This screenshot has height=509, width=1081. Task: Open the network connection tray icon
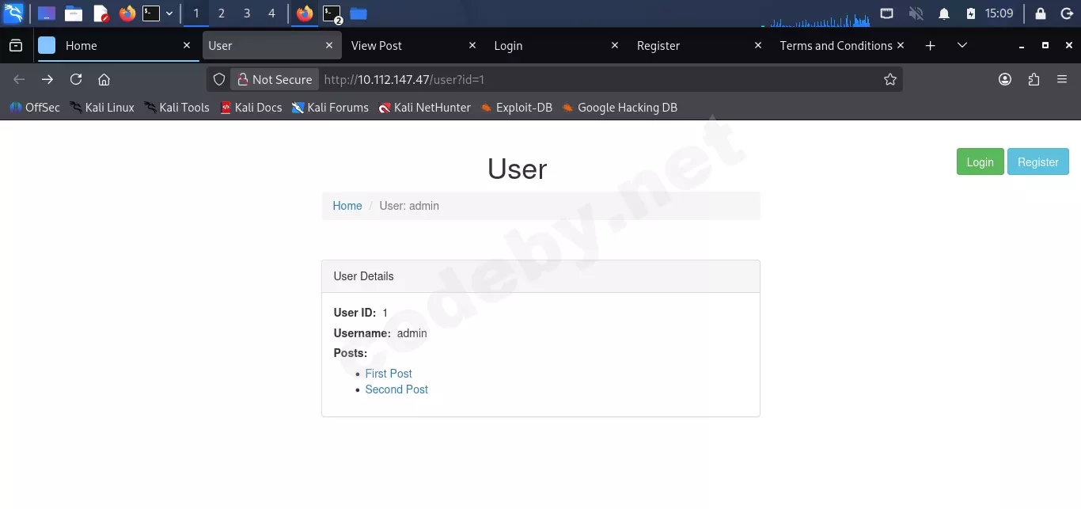coord(887,13)
